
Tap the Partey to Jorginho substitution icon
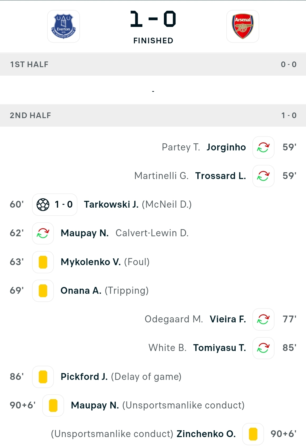(x=263, y=147)
